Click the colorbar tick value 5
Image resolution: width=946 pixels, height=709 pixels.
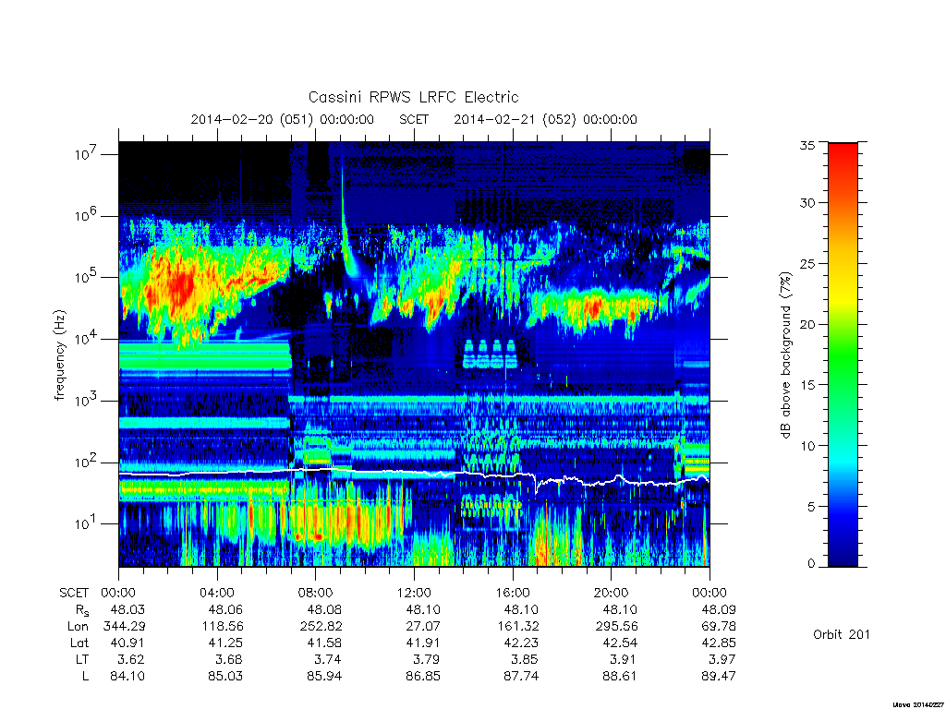(x=811, y=507)
